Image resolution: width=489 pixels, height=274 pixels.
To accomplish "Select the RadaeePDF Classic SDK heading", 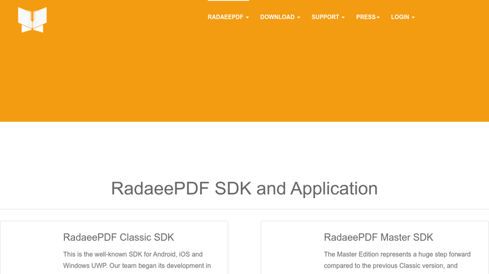I will pyautogui.click(x=119, y=237).
